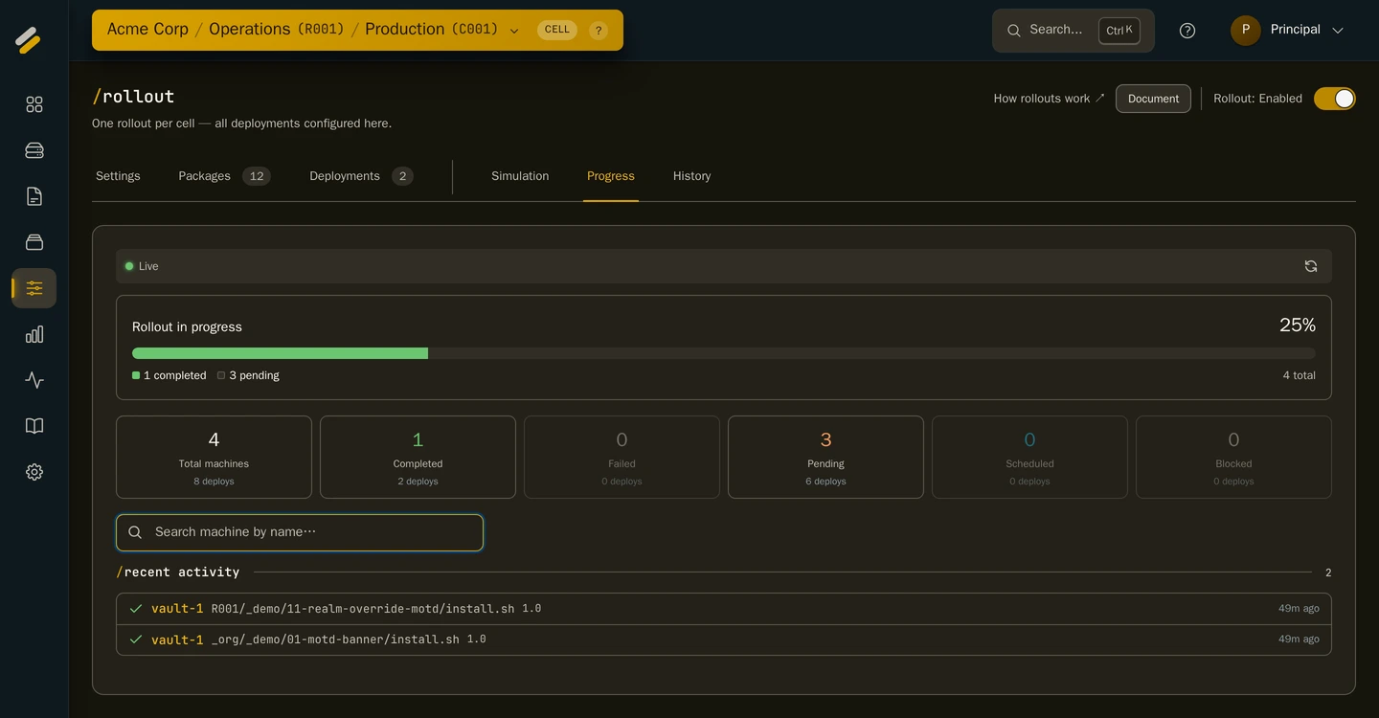
Task: Click Production (C001) in the breadcrumb
Action: click(432, 29)
